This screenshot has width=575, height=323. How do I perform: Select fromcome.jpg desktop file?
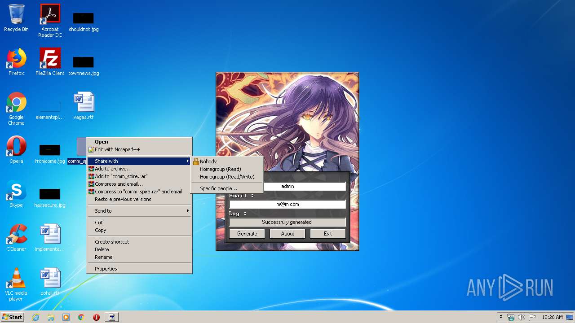tap(50, 153)
